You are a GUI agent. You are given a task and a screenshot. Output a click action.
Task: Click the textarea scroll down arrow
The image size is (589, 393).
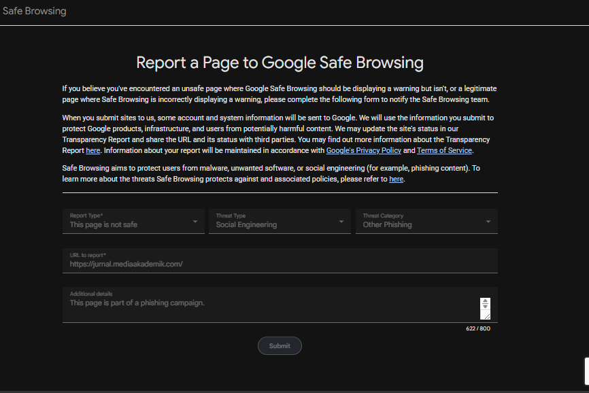pyautogui.click(x=485, y=307)
